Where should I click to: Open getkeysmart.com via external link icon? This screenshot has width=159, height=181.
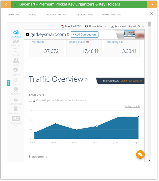68,35
